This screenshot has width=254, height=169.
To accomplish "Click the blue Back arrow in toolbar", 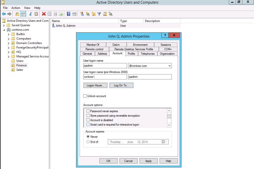I will coord(4,14).
